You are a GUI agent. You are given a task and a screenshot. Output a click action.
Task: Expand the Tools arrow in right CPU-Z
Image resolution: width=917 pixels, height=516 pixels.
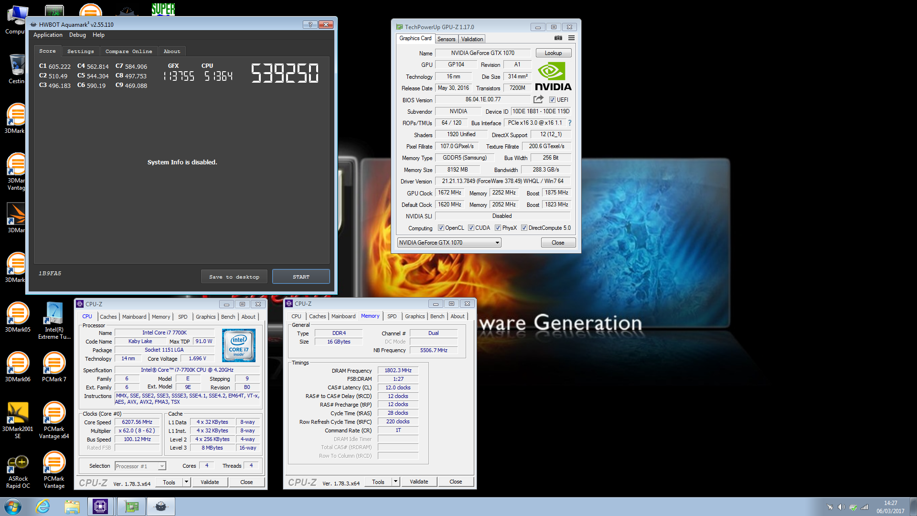(x=396, y=482)
